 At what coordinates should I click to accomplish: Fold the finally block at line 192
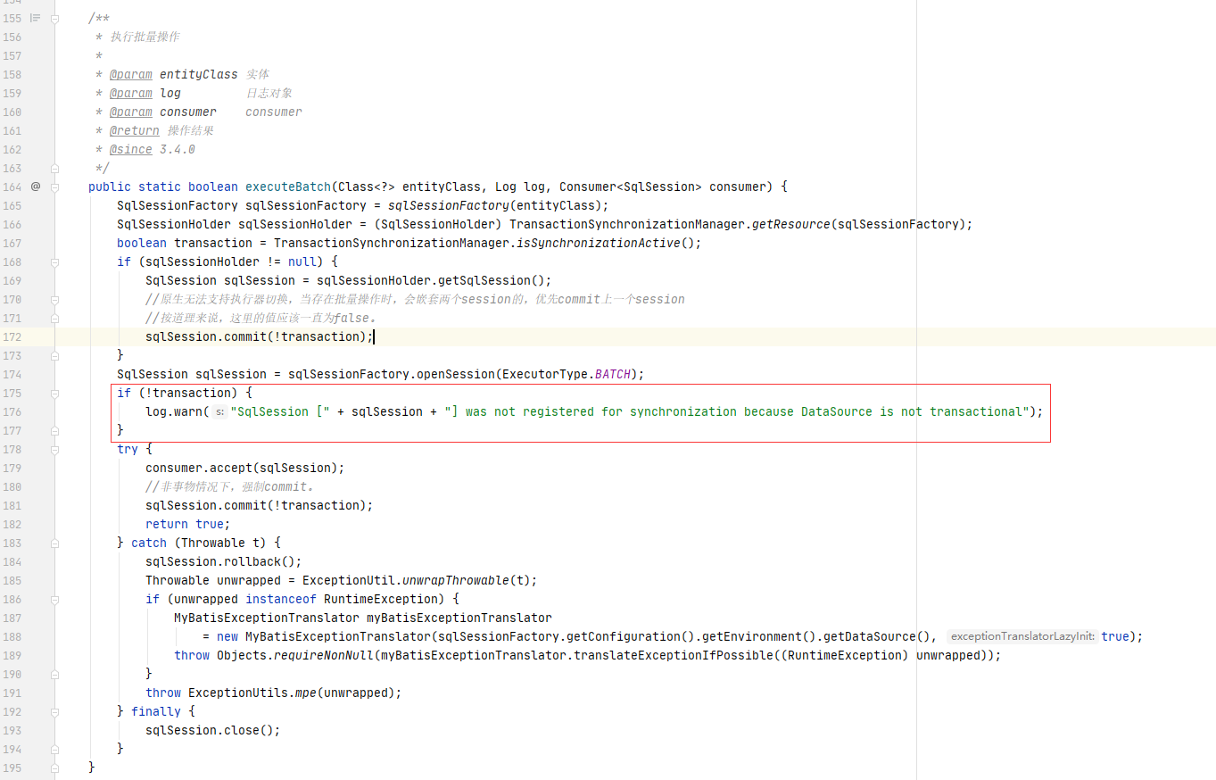tap(55, 711)
